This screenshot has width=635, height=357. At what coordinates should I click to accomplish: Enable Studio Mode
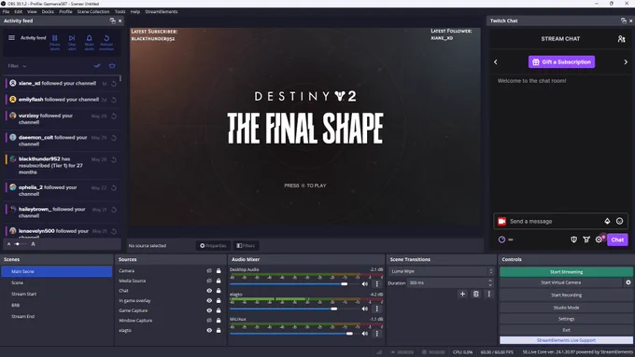click(x=566, y=308)
